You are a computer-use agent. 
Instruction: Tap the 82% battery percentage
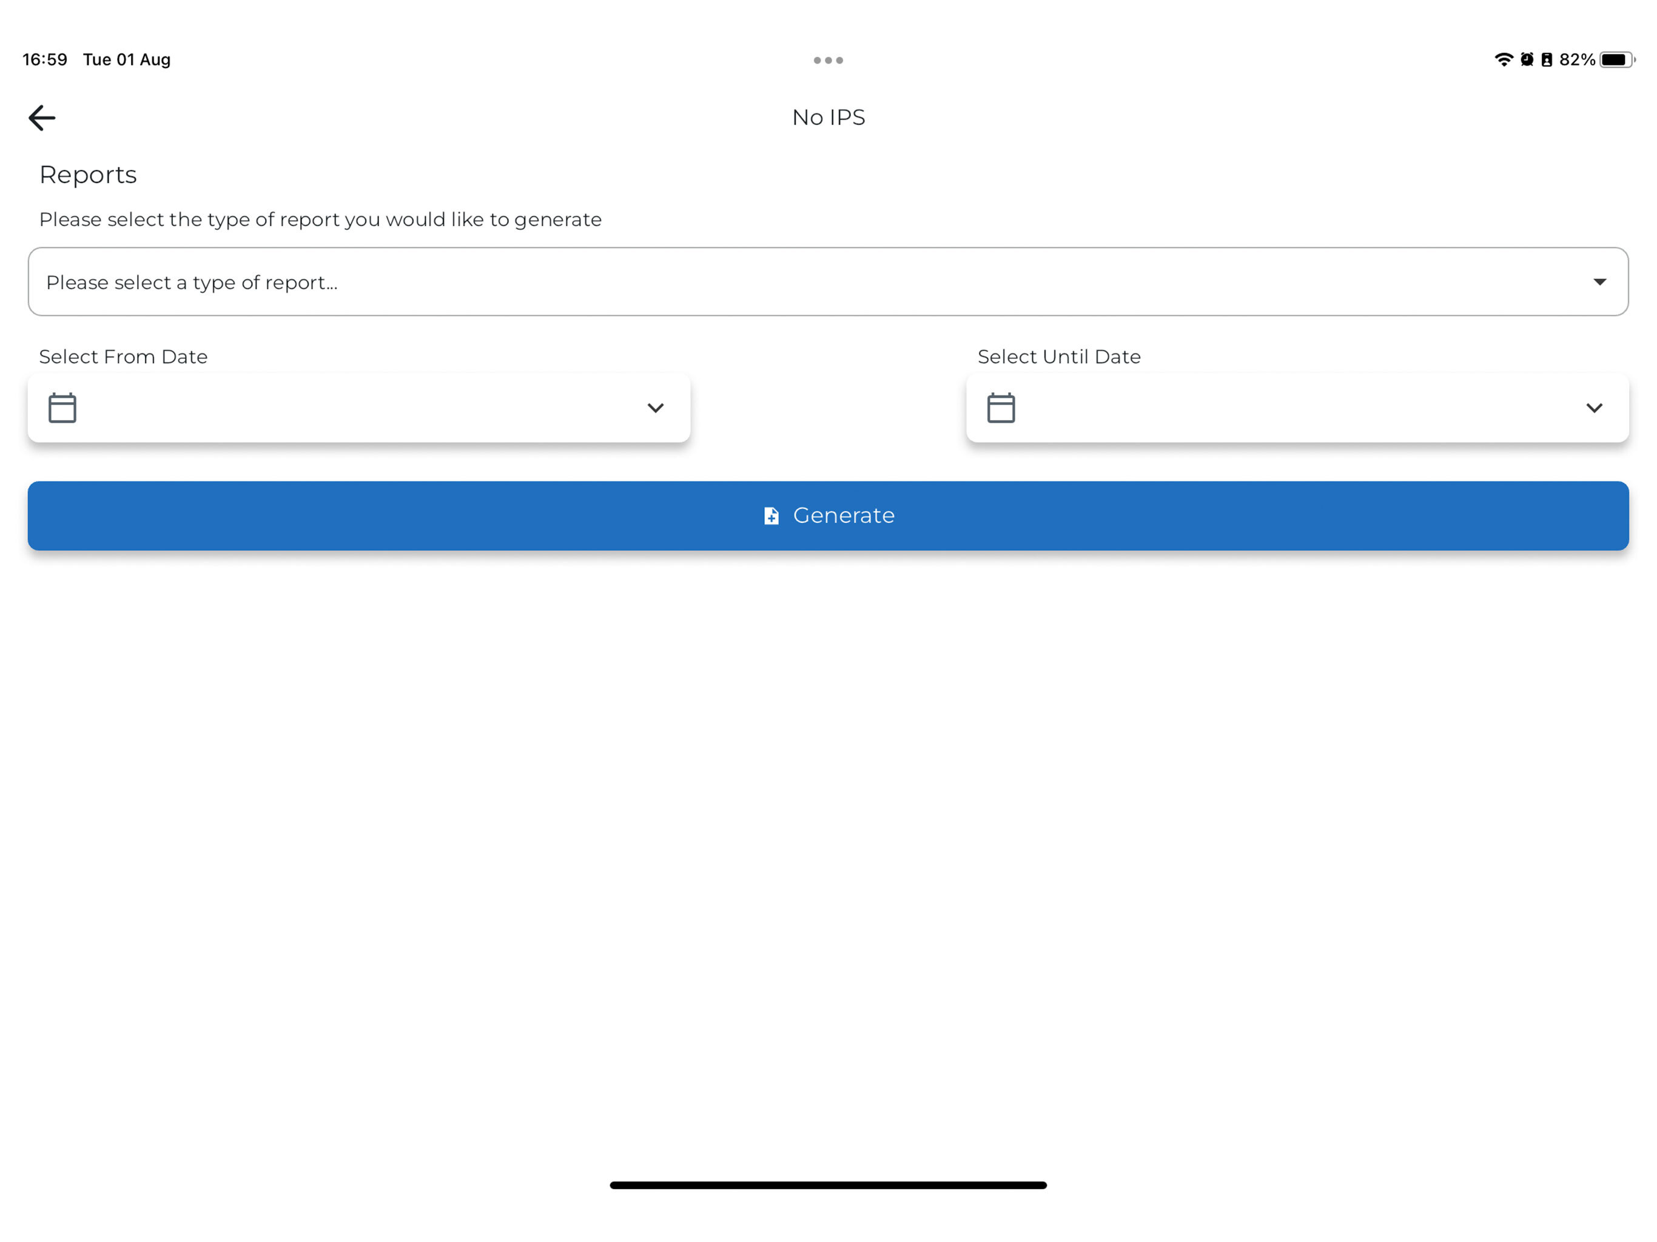pos(1577,59)
